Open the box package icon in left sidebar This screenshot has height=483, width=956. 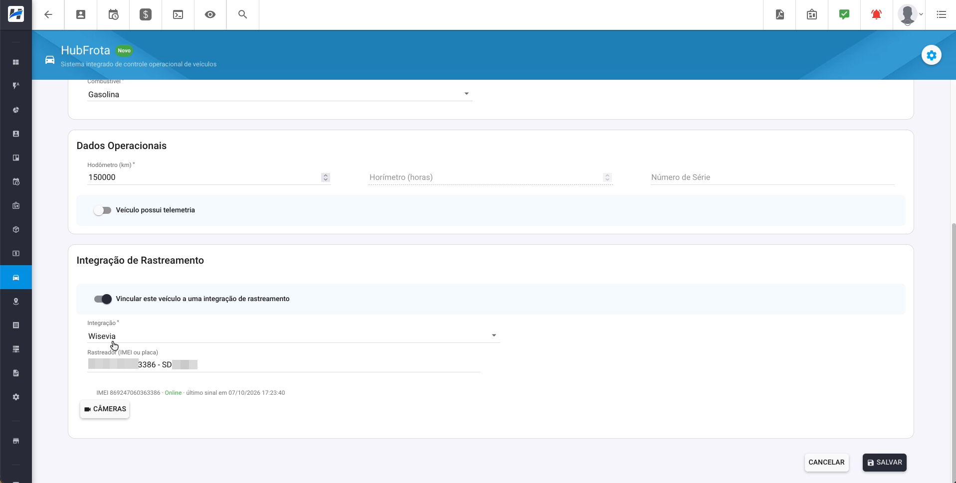[x=16, y=230]
